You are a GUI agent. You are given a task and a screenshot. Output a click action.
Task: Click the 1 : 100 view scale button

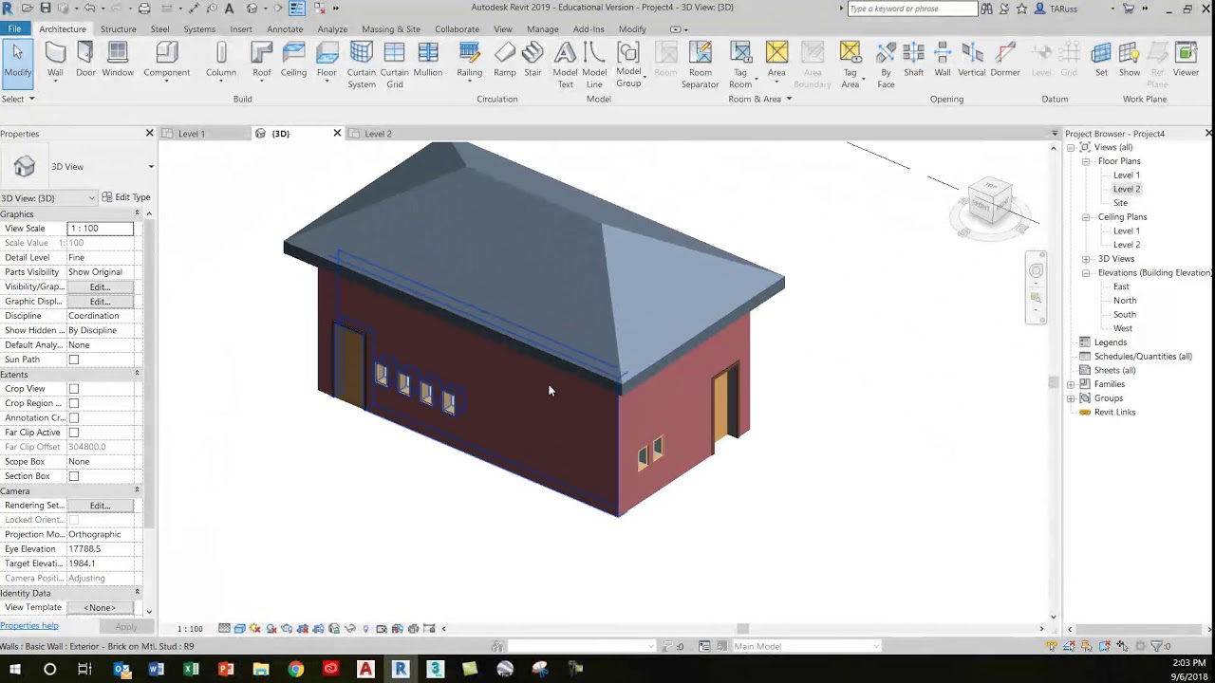tap(190, 629)
